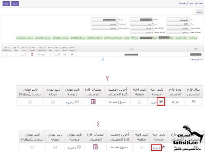Open the year (سال) dropdown in filters
The image size is (207, 154).
[178, 24]
